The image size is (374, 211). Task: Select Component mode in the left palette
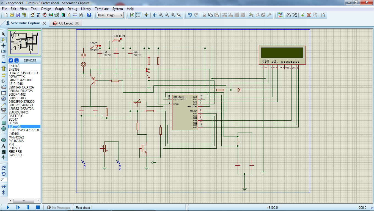click(x=4, y=40)
